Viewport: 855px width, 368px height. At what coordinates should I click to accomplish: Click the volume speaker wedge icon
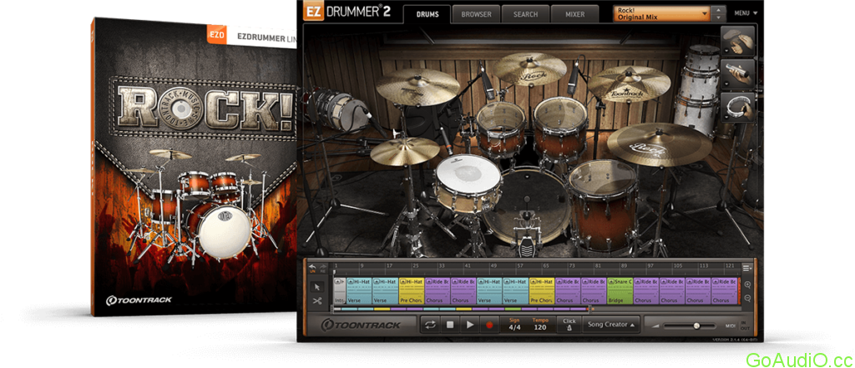656,326
